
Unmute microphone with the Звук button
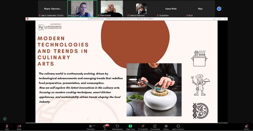[x=7, y=127]
